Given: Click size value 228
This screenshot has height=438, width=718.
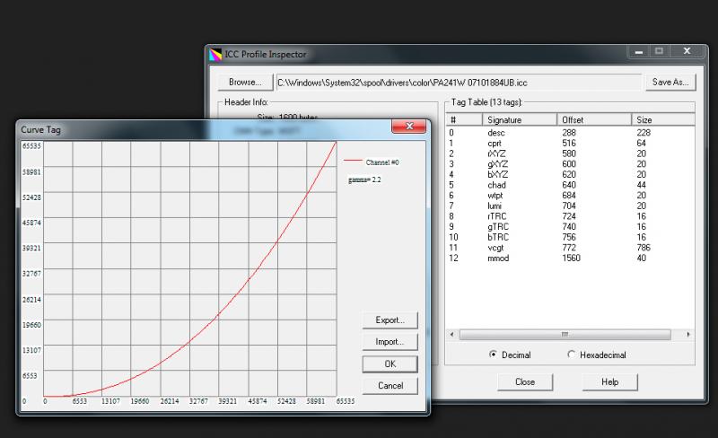Looking at the screenshot, I should pyautogui.click(x=644, y=133).
